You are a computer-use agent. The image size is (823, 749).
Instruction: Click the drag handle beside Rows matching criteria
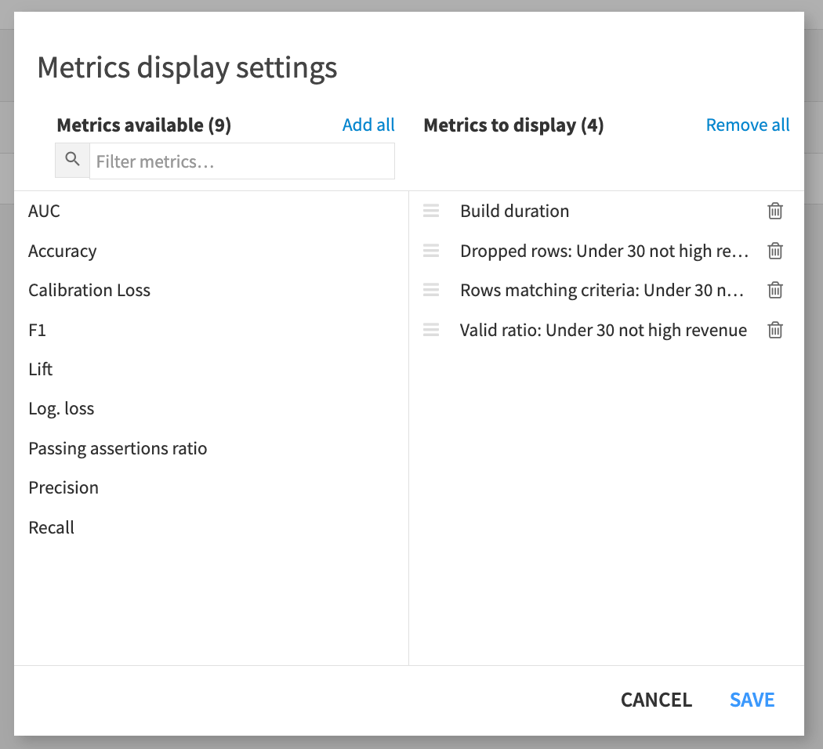[x=430, y=290]
